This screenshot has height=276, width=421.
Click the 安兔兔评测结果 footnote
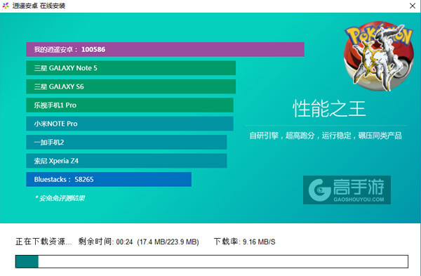(60, 198)
